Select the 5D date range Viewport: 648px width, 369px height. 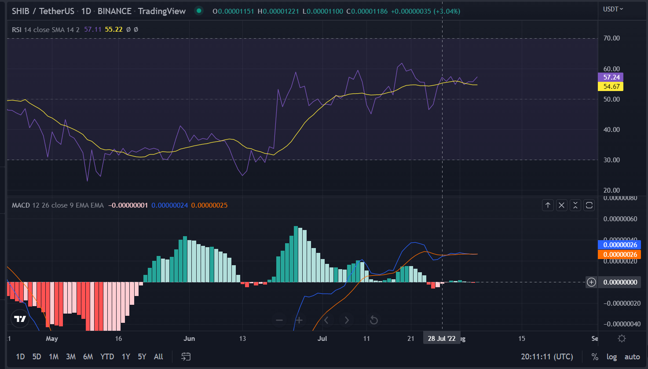(37, 357)
